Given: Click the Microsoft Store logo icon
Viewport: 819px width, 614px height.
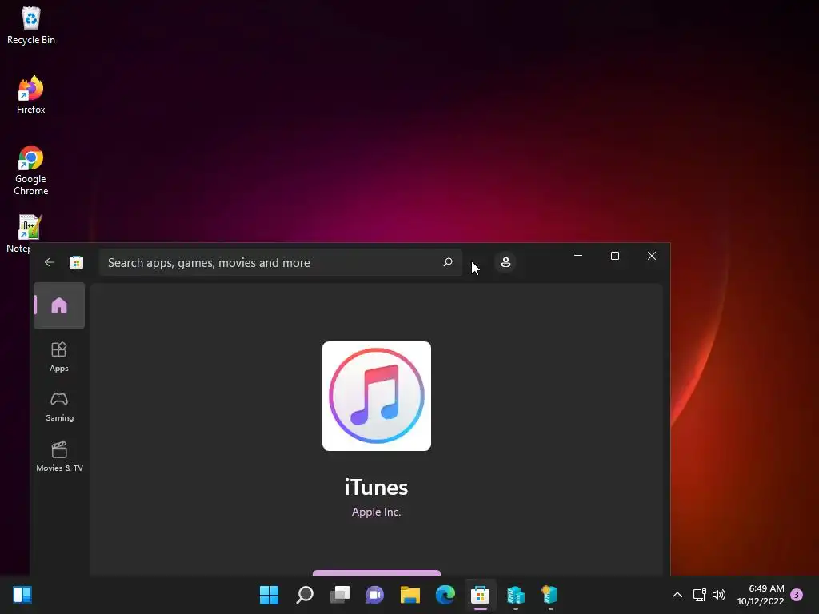Looking at the screenshot, I should (76, 262).
